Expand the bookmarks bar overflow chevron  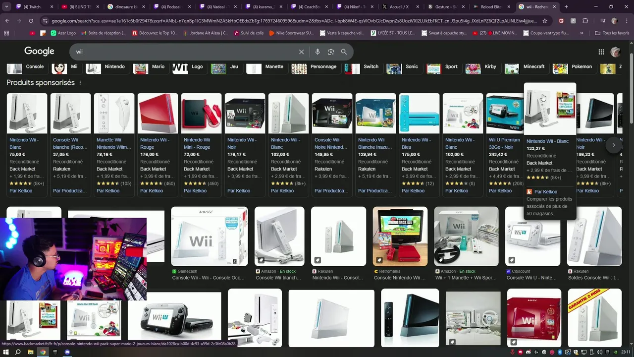point(581,33)
